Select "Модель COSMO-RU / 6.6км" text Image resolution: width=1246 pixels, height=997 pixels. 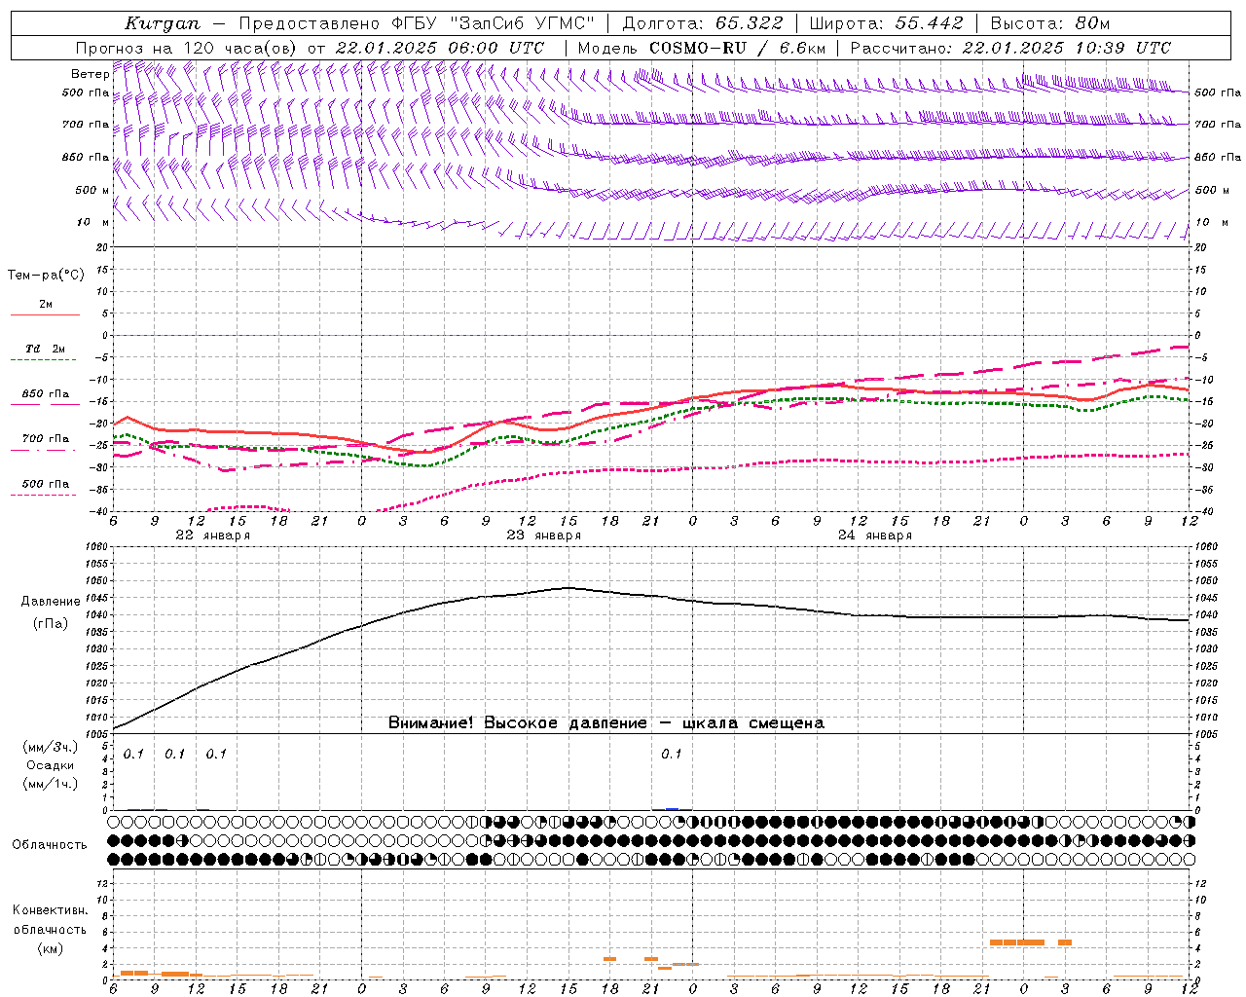click(702, 48)
